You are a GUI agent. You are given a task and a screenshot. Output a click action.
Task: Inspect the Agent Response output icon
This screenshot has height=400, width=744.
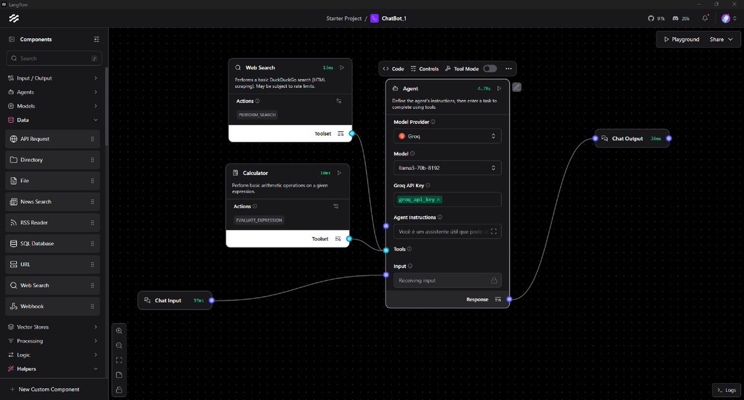[498, 300]
